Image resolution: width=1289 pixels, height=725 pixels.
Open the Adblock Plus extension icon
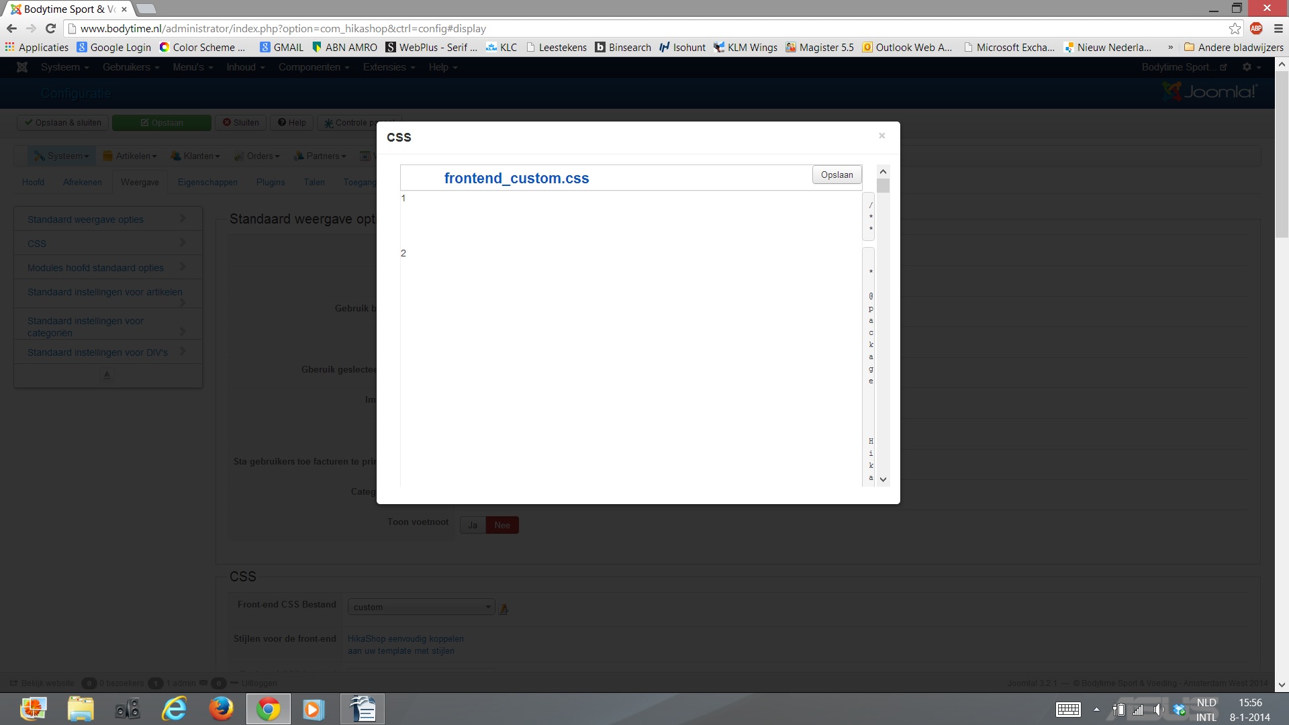[x=1256, y=28]
